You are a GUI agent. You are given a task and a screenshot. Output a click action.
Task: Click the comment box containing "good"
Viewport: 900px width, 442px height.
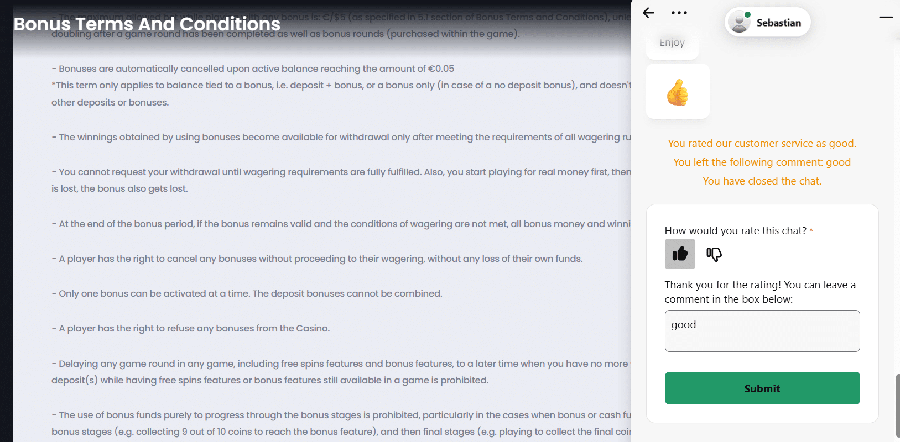762,331
